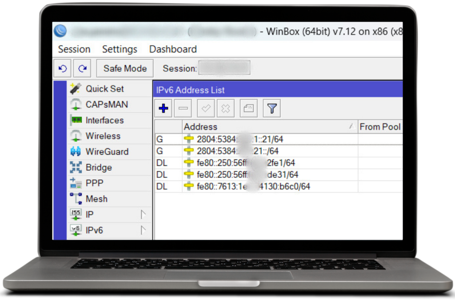Click the remove (minus) button
This screenshot has width=455, height=303.
click(183, 108)
